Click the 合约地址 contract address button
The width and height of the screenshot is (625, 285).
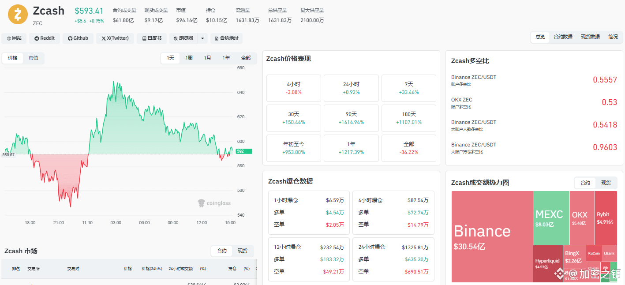click(226, 38)
